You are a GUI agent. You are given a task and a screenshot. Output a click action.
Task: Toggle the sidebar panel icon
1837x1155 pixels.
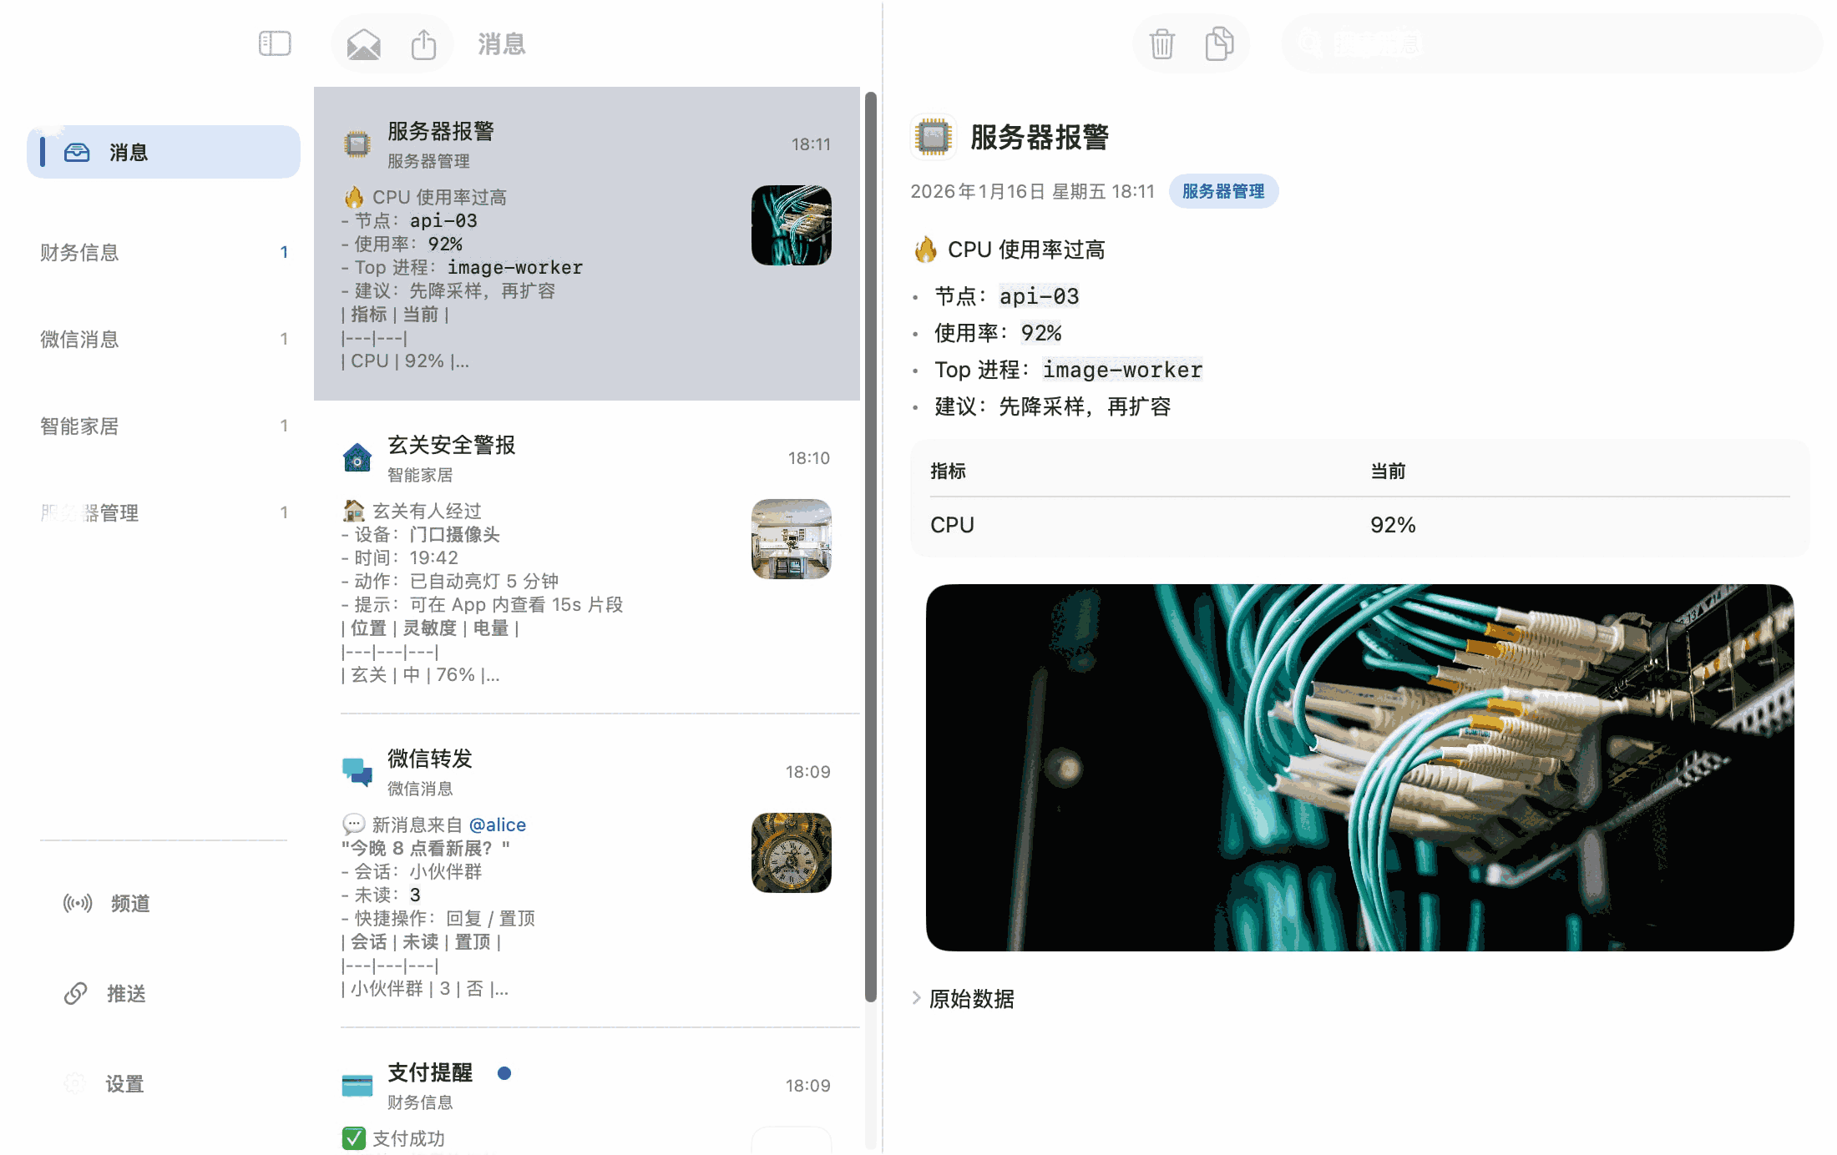(275, 43)
